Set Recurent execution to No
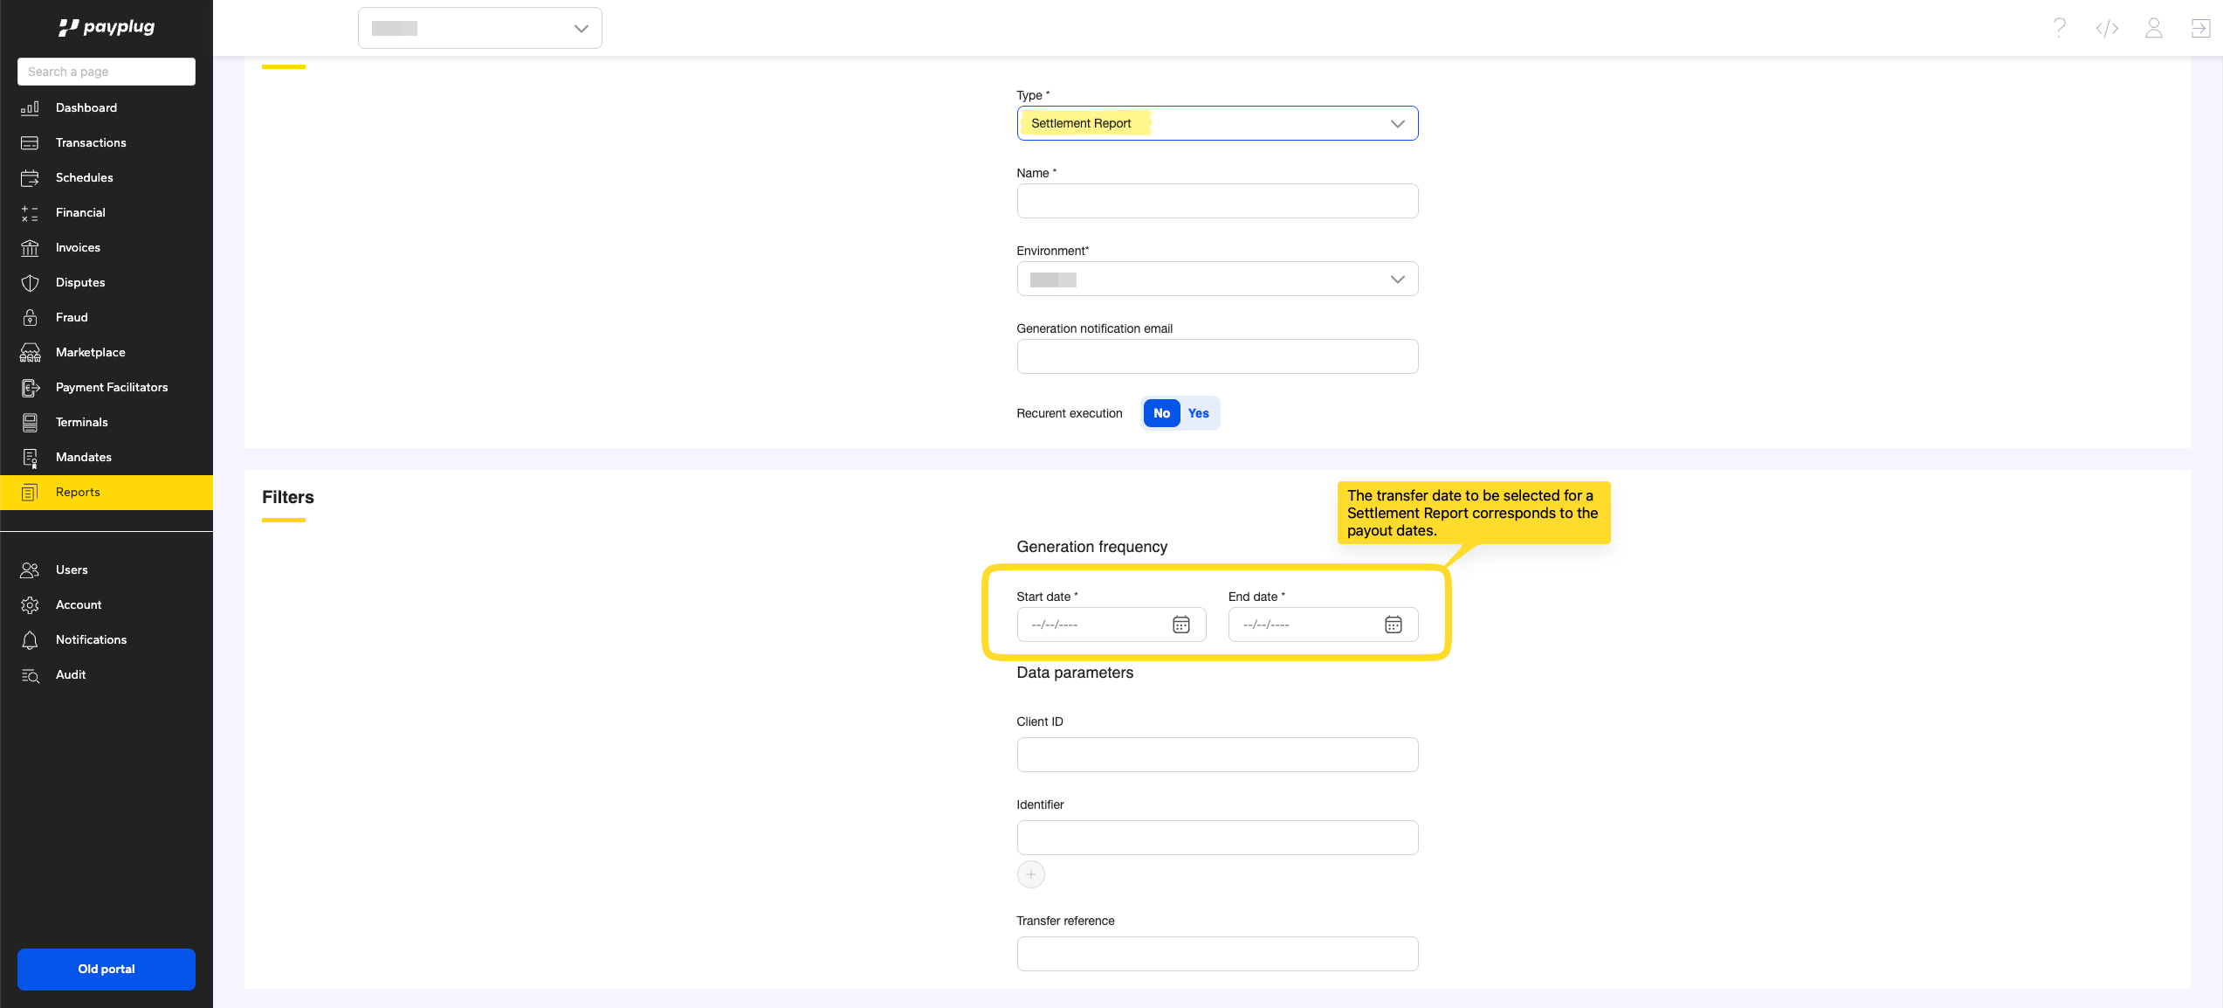 point(1161,413)
